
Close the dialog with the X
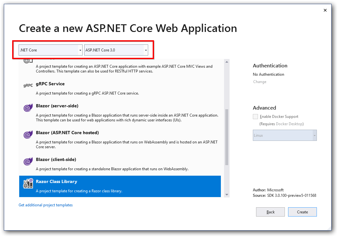click(x=325, y=10)
